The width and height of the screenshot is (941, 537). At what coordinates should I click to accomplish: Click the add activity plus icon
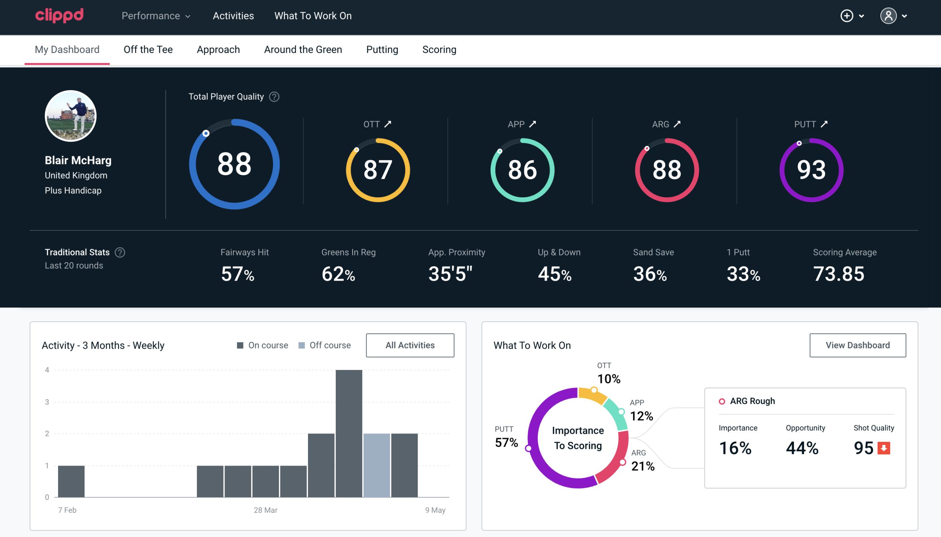[847, 16]
